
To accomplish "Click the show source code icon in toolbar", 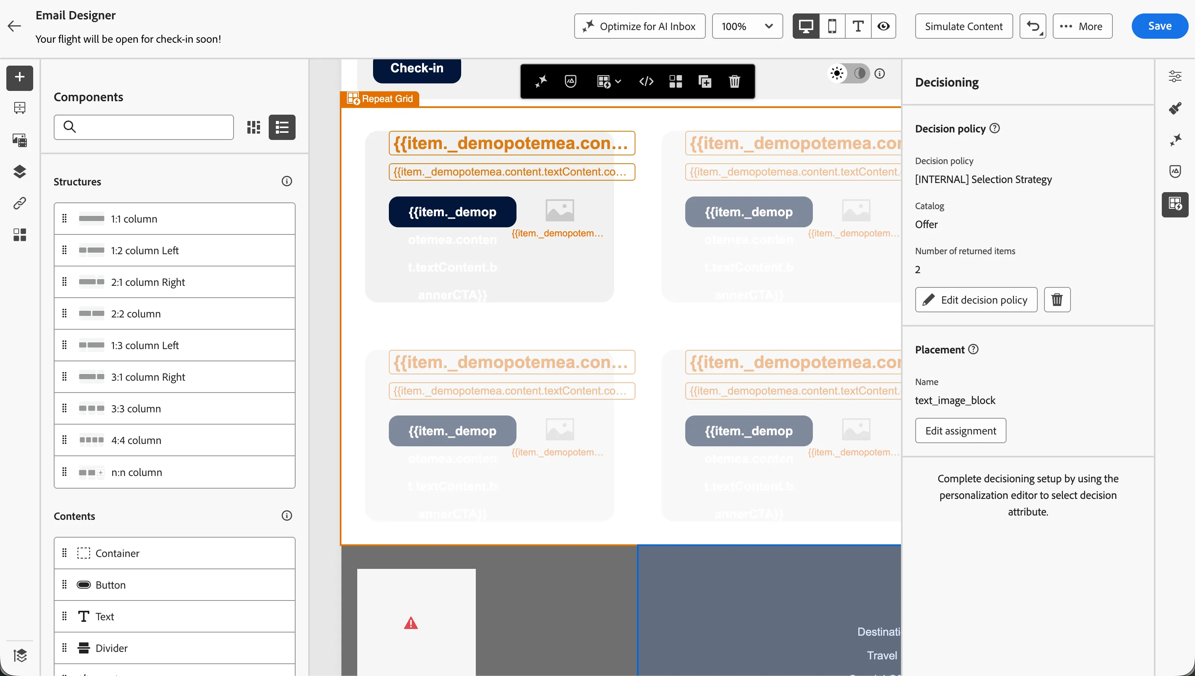I will click(646, 82).
